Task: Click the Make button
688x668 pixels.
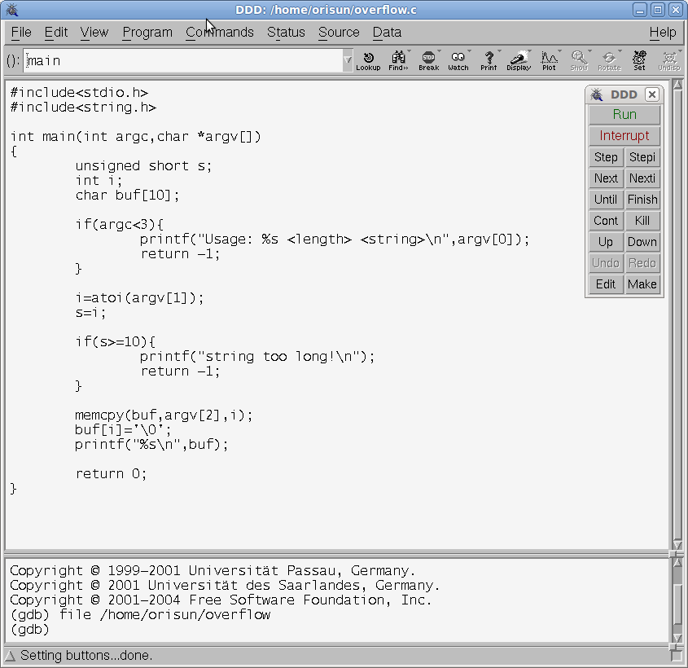Action: click(642, 284)
